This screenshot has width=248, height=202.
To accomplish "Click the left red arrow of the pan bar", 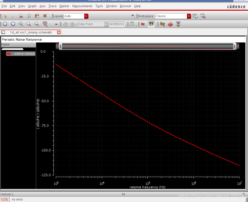I will pos(57,46).
